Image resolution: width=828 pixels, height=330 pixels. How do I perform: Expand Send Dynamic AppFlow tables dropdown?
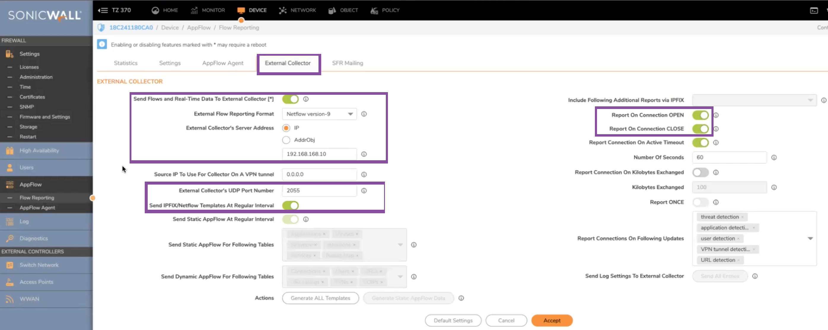point(400,276)
